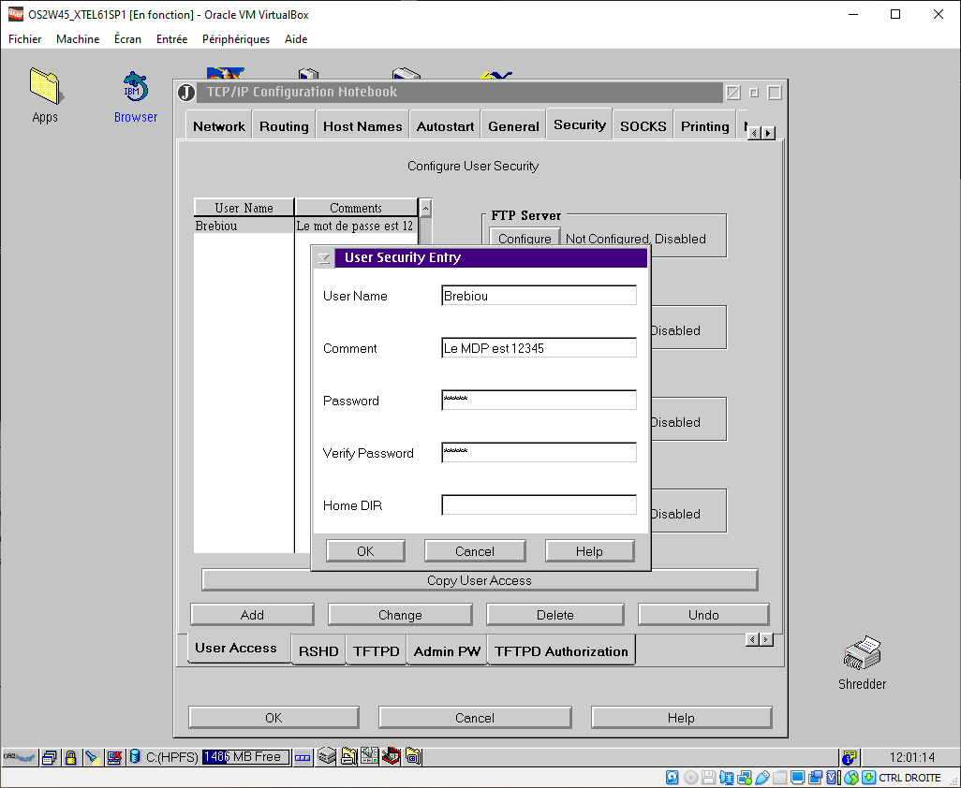
Task: Click the VirtualBox audio status icon
Action: [x=728, y=778]
